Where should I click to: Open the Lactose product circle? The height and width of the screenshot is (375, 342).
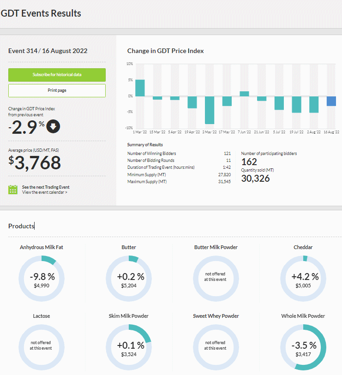pyautogui.click(x=42, y=347)
